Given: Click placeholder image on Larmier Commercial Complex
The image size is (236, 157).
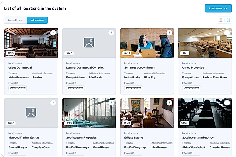Looking at the screenshot, I should tap(89, 43).
